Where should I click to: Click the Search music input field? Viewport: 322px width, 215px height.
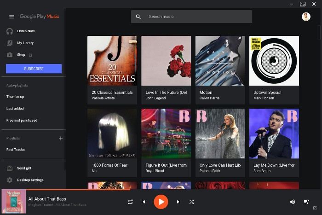point(198,17)
